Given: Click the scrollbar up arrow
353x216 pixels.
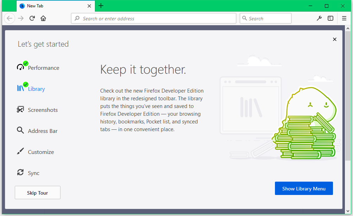Looking at the screenshot, I should coord(348,28).
